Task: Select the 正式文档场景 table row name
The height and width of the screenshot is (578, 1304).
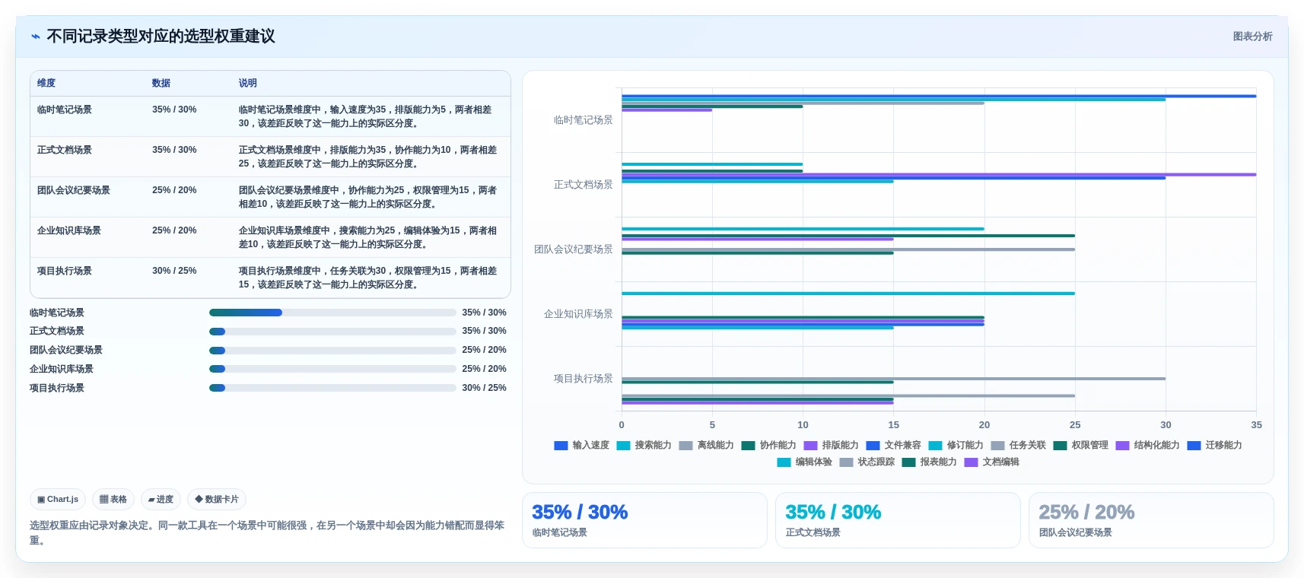Action: point(65,150)
